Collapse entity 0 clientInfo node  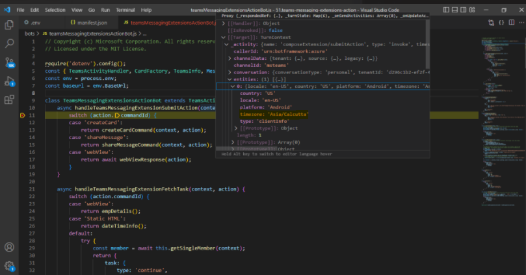coord(233,86)
